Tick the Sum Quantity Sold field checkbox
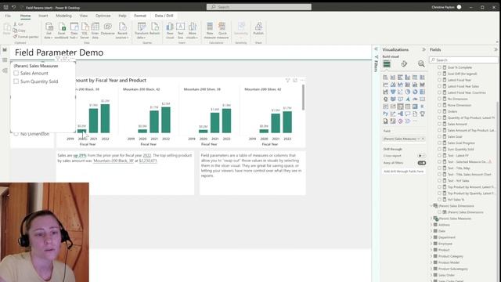 [x=439, y=150]
